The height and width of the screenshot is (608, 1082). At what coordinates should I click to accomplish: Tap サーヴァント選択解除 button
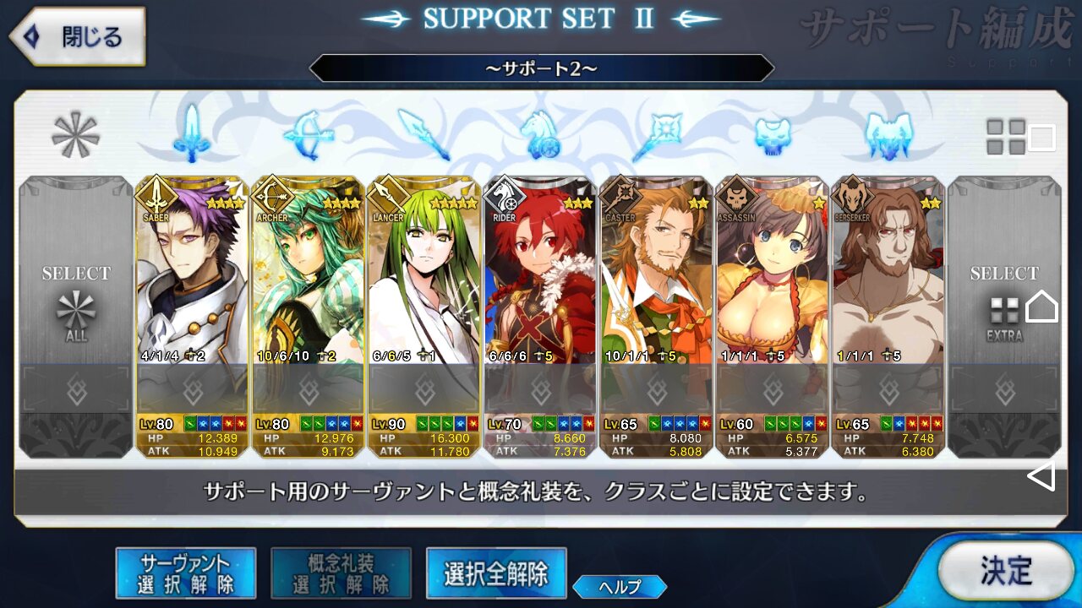[x=186, y=573]
